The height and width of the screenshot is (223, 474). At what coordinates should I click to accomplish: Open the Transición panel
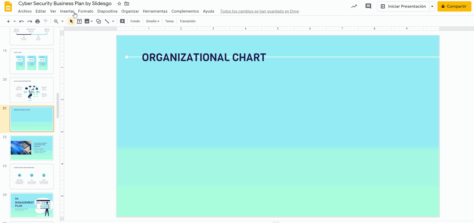click(187, 21)
